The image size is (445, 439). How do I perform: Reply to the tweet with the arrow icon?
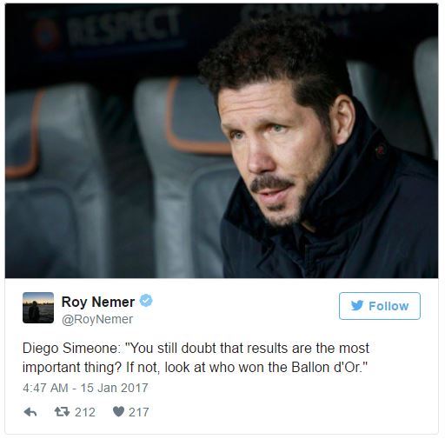tap(30, 412)
